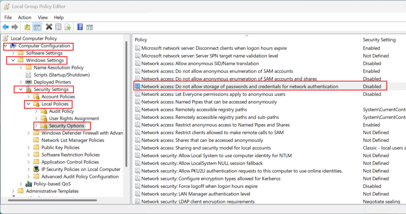Expand the Account Policies node
Screen dimensions: 406x214
tap(29, 97)
